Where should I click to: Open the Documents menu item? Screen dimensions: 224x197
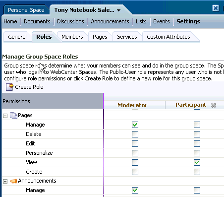pos(37,21)
